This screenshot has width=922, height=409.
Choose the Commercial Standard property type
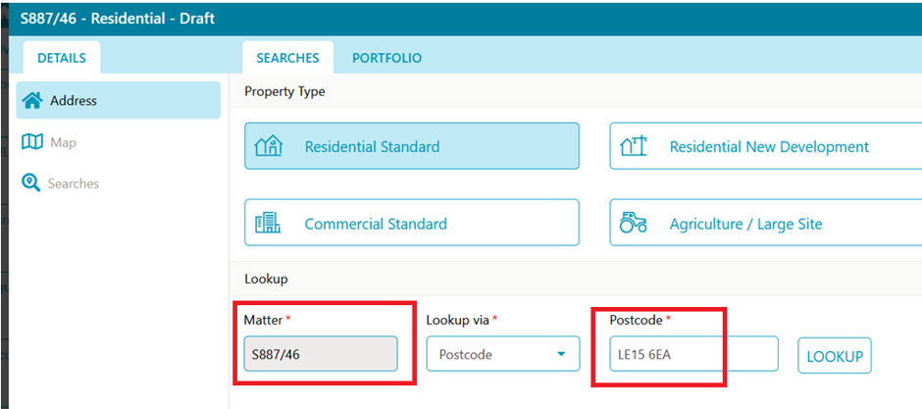(x=412, y=222)
